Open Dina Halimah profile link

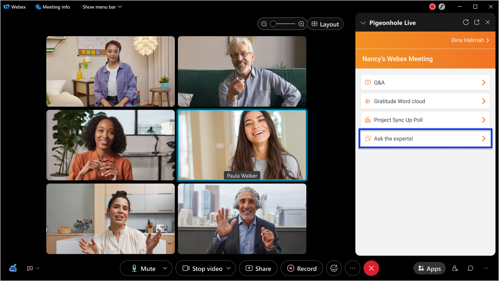pyautogui.click(x=470, y=40)
